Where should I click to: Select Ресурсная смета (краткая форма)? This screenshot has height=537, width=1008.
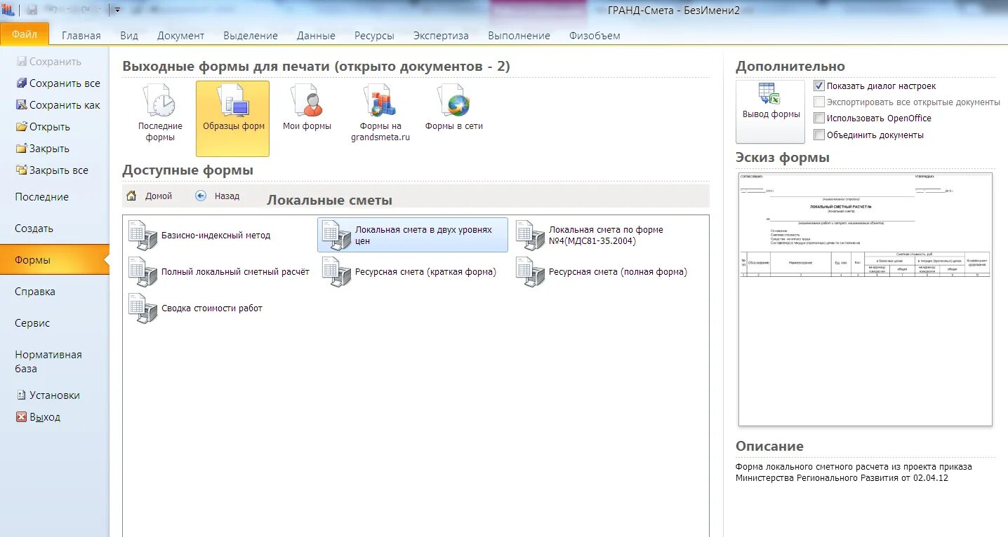[409, 272]
